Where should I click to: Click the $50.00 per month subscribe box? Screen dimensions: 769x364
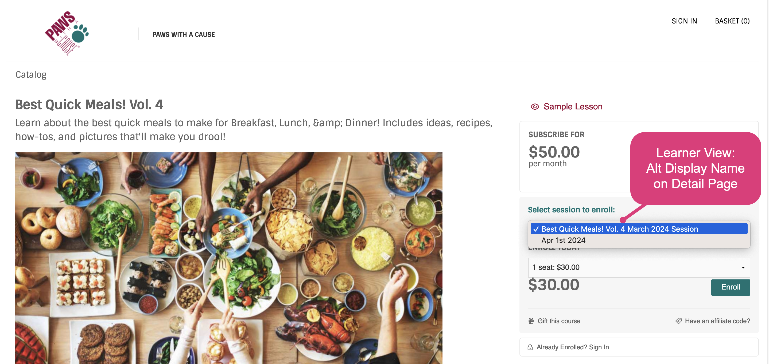[575, 156]
